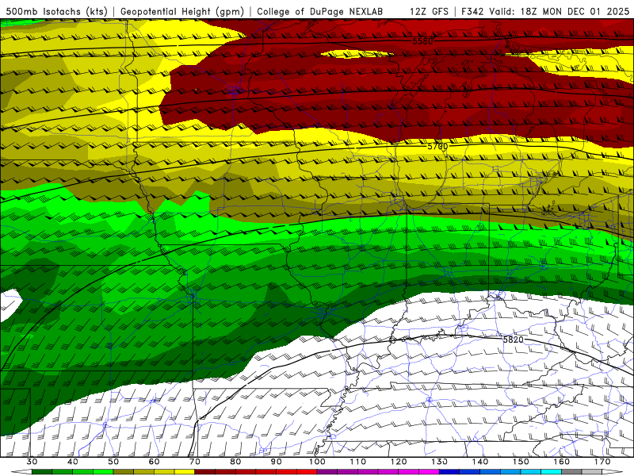Click the colorbar label 50
The image size is (634, 476).
coord(113,462)
